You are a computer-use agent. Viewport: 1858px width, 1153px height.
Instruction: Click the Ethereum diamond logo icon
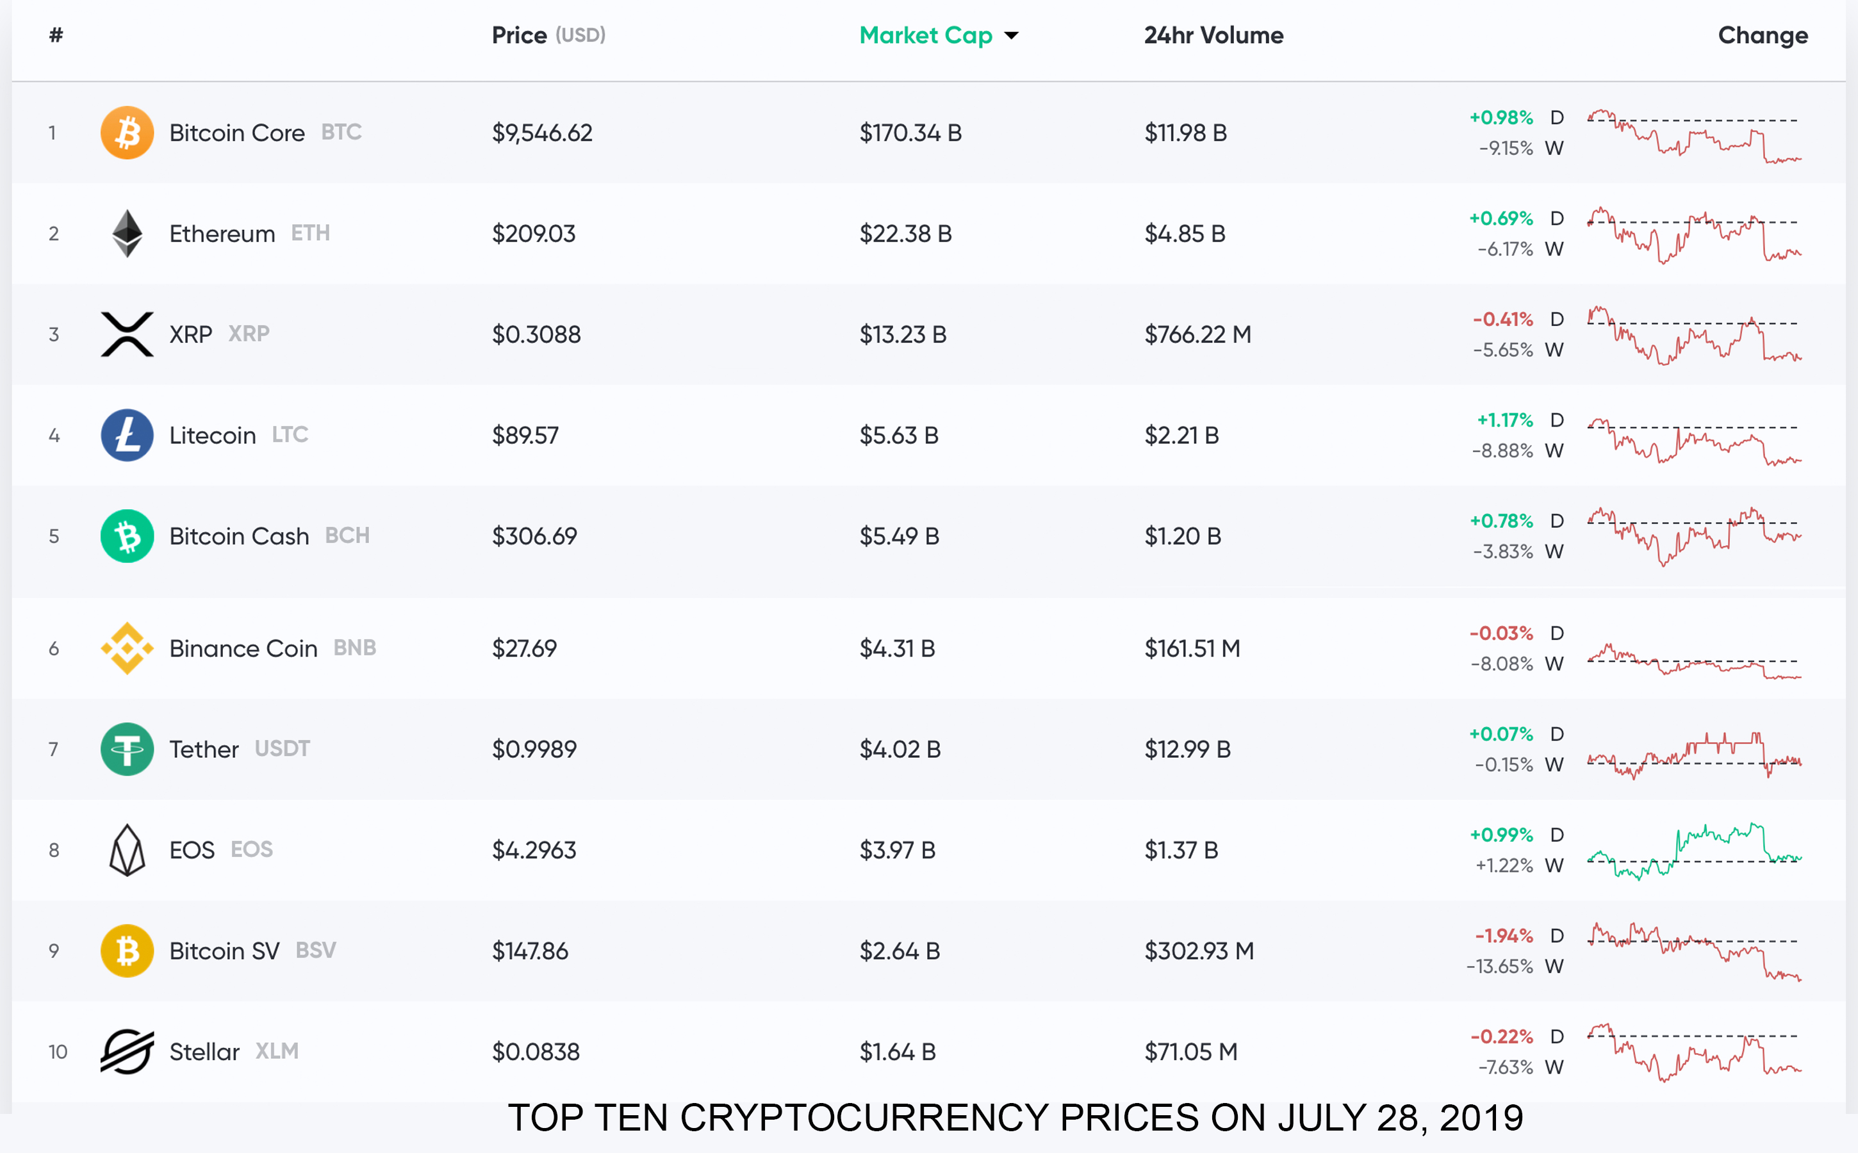127,233
